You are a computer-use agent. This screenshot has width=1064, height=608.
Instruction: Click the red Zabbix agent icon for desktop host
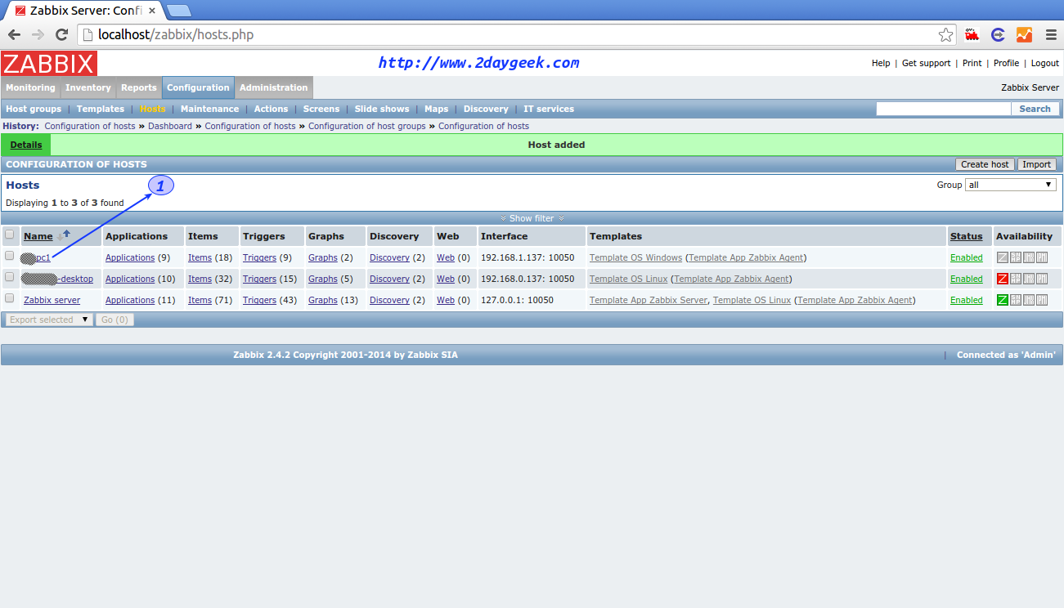coord(1003,279)
